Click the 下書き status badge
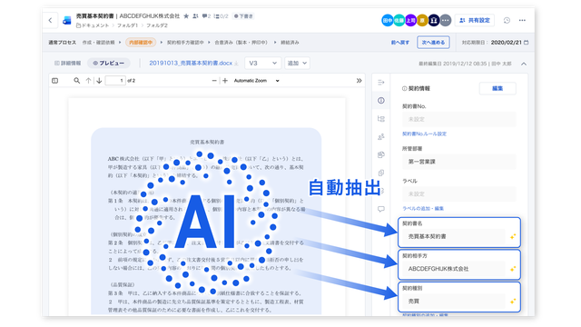 (x=243, y=16)
